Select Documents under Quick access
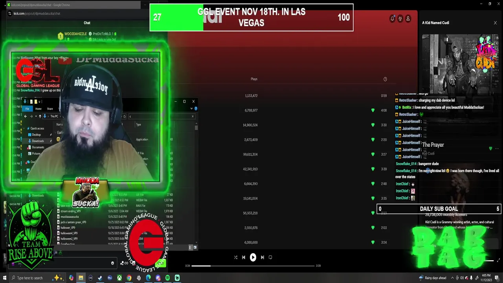The image size is (503, 283). pyautogui.click(x=38, y=147)
